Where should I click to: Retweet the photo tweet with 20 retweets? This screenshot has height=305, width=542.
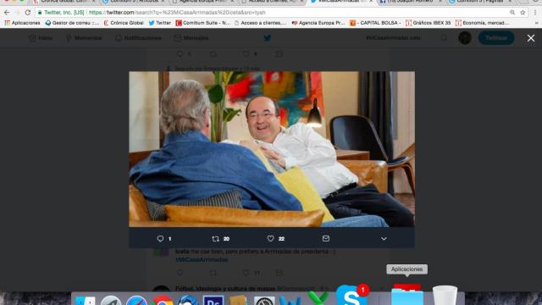pos(215,239)
